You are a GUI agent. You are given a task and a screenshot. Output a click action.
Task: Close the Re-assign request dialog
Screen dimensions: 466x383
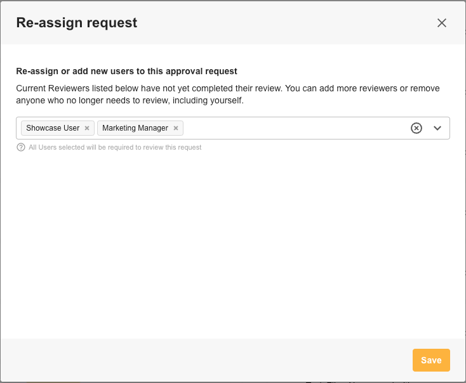click(x=442, y=23)
